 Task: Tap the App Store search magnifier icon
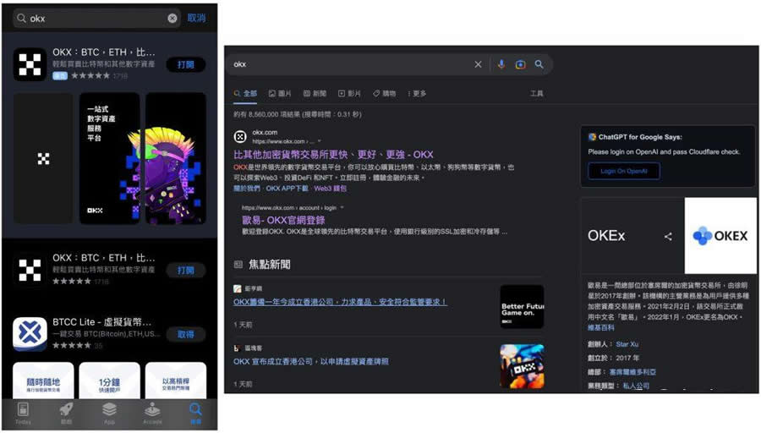pyautogui.click(x=21, y=18)
